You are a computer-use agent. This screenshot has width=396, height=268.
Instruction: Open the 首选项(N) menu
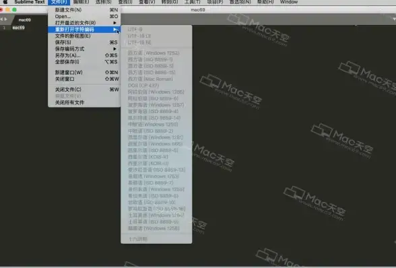tap(240, 2)
